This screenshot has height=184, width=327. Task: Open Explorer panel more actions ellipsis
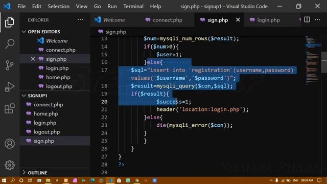click(x=81, y=19)
